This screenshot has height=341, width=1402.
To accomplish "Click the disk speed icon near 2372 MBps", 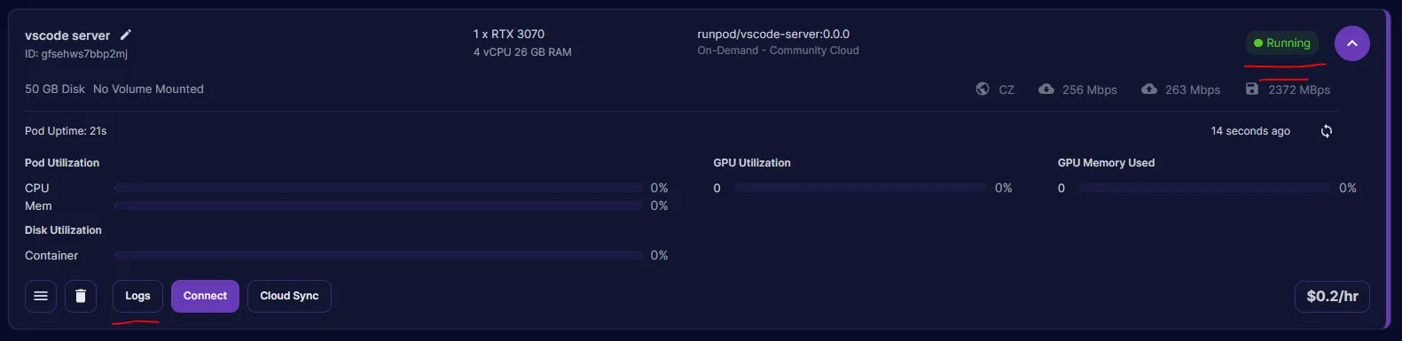I will [1252, 89].
